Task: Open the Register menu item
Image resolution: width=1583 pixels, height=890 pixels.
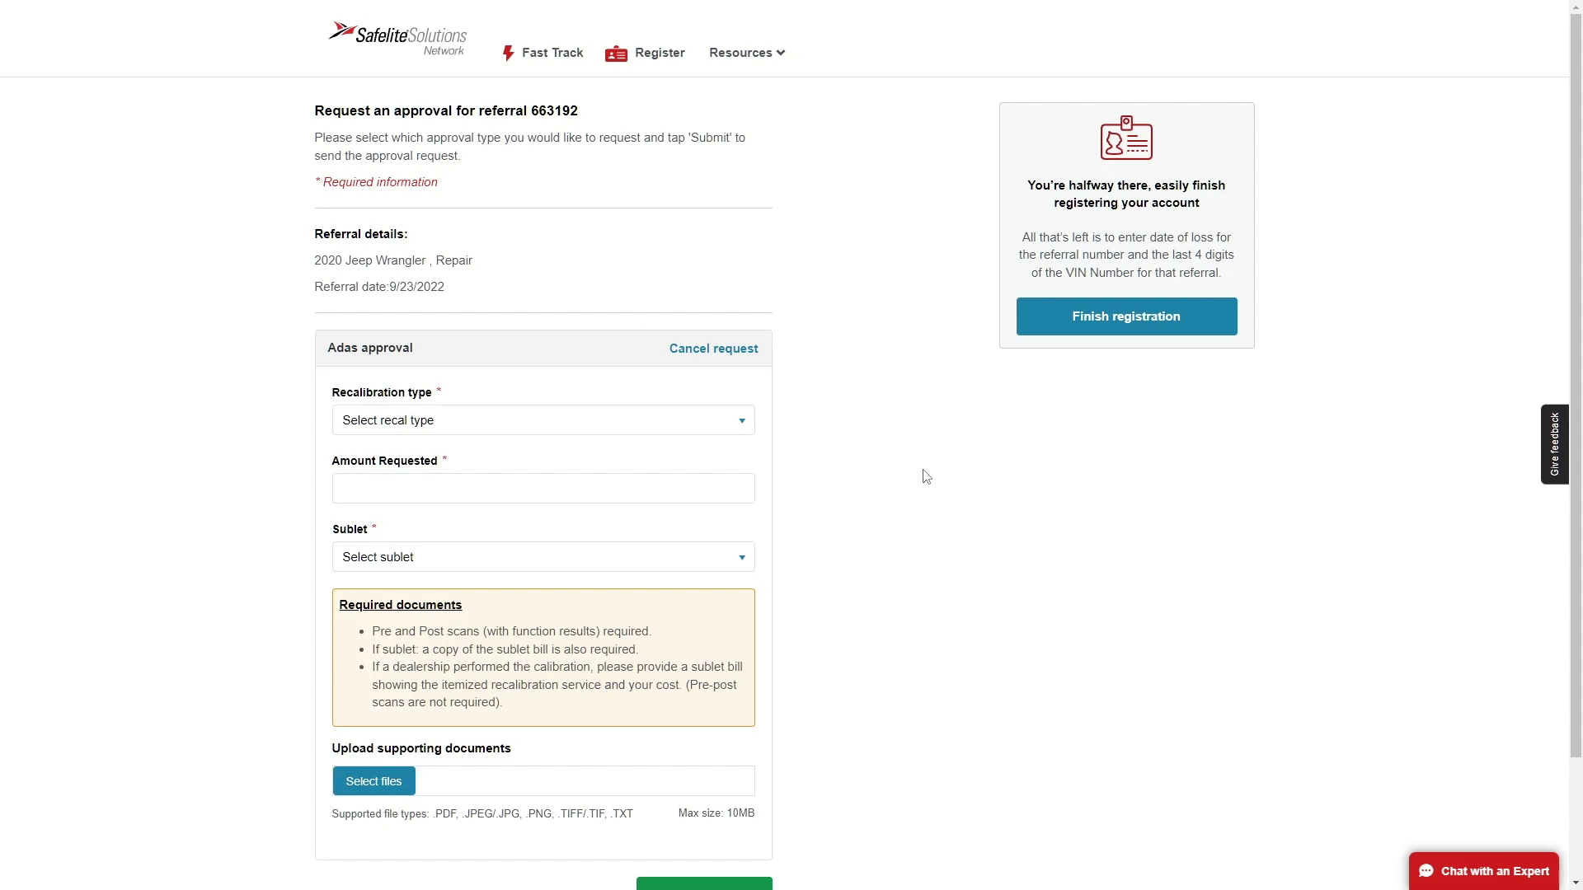Action: pyautogui.click(x=660, y=53)
